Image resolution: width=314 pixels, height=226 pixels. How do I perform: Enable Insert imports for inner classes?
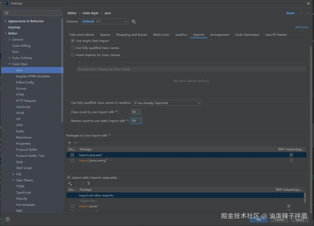point(73,55)
